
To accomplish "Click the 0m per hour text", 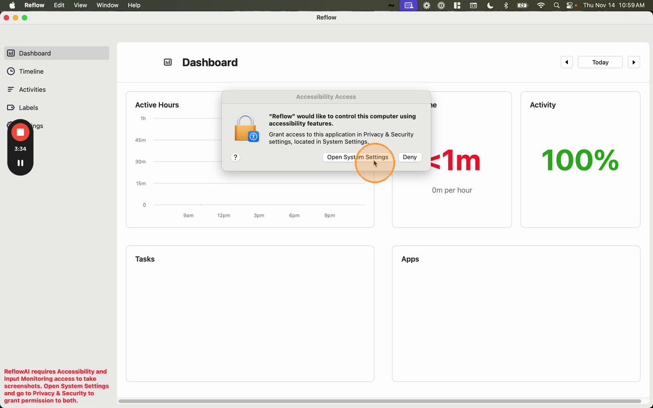I will (x=452, y=190).
